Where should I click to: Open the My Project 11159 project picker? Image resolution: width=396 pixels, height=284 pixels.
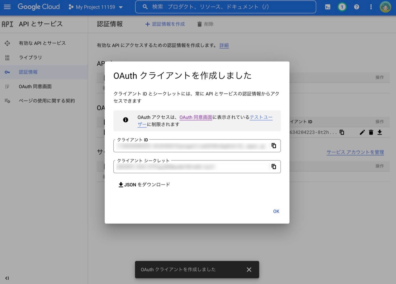(96, 7)
